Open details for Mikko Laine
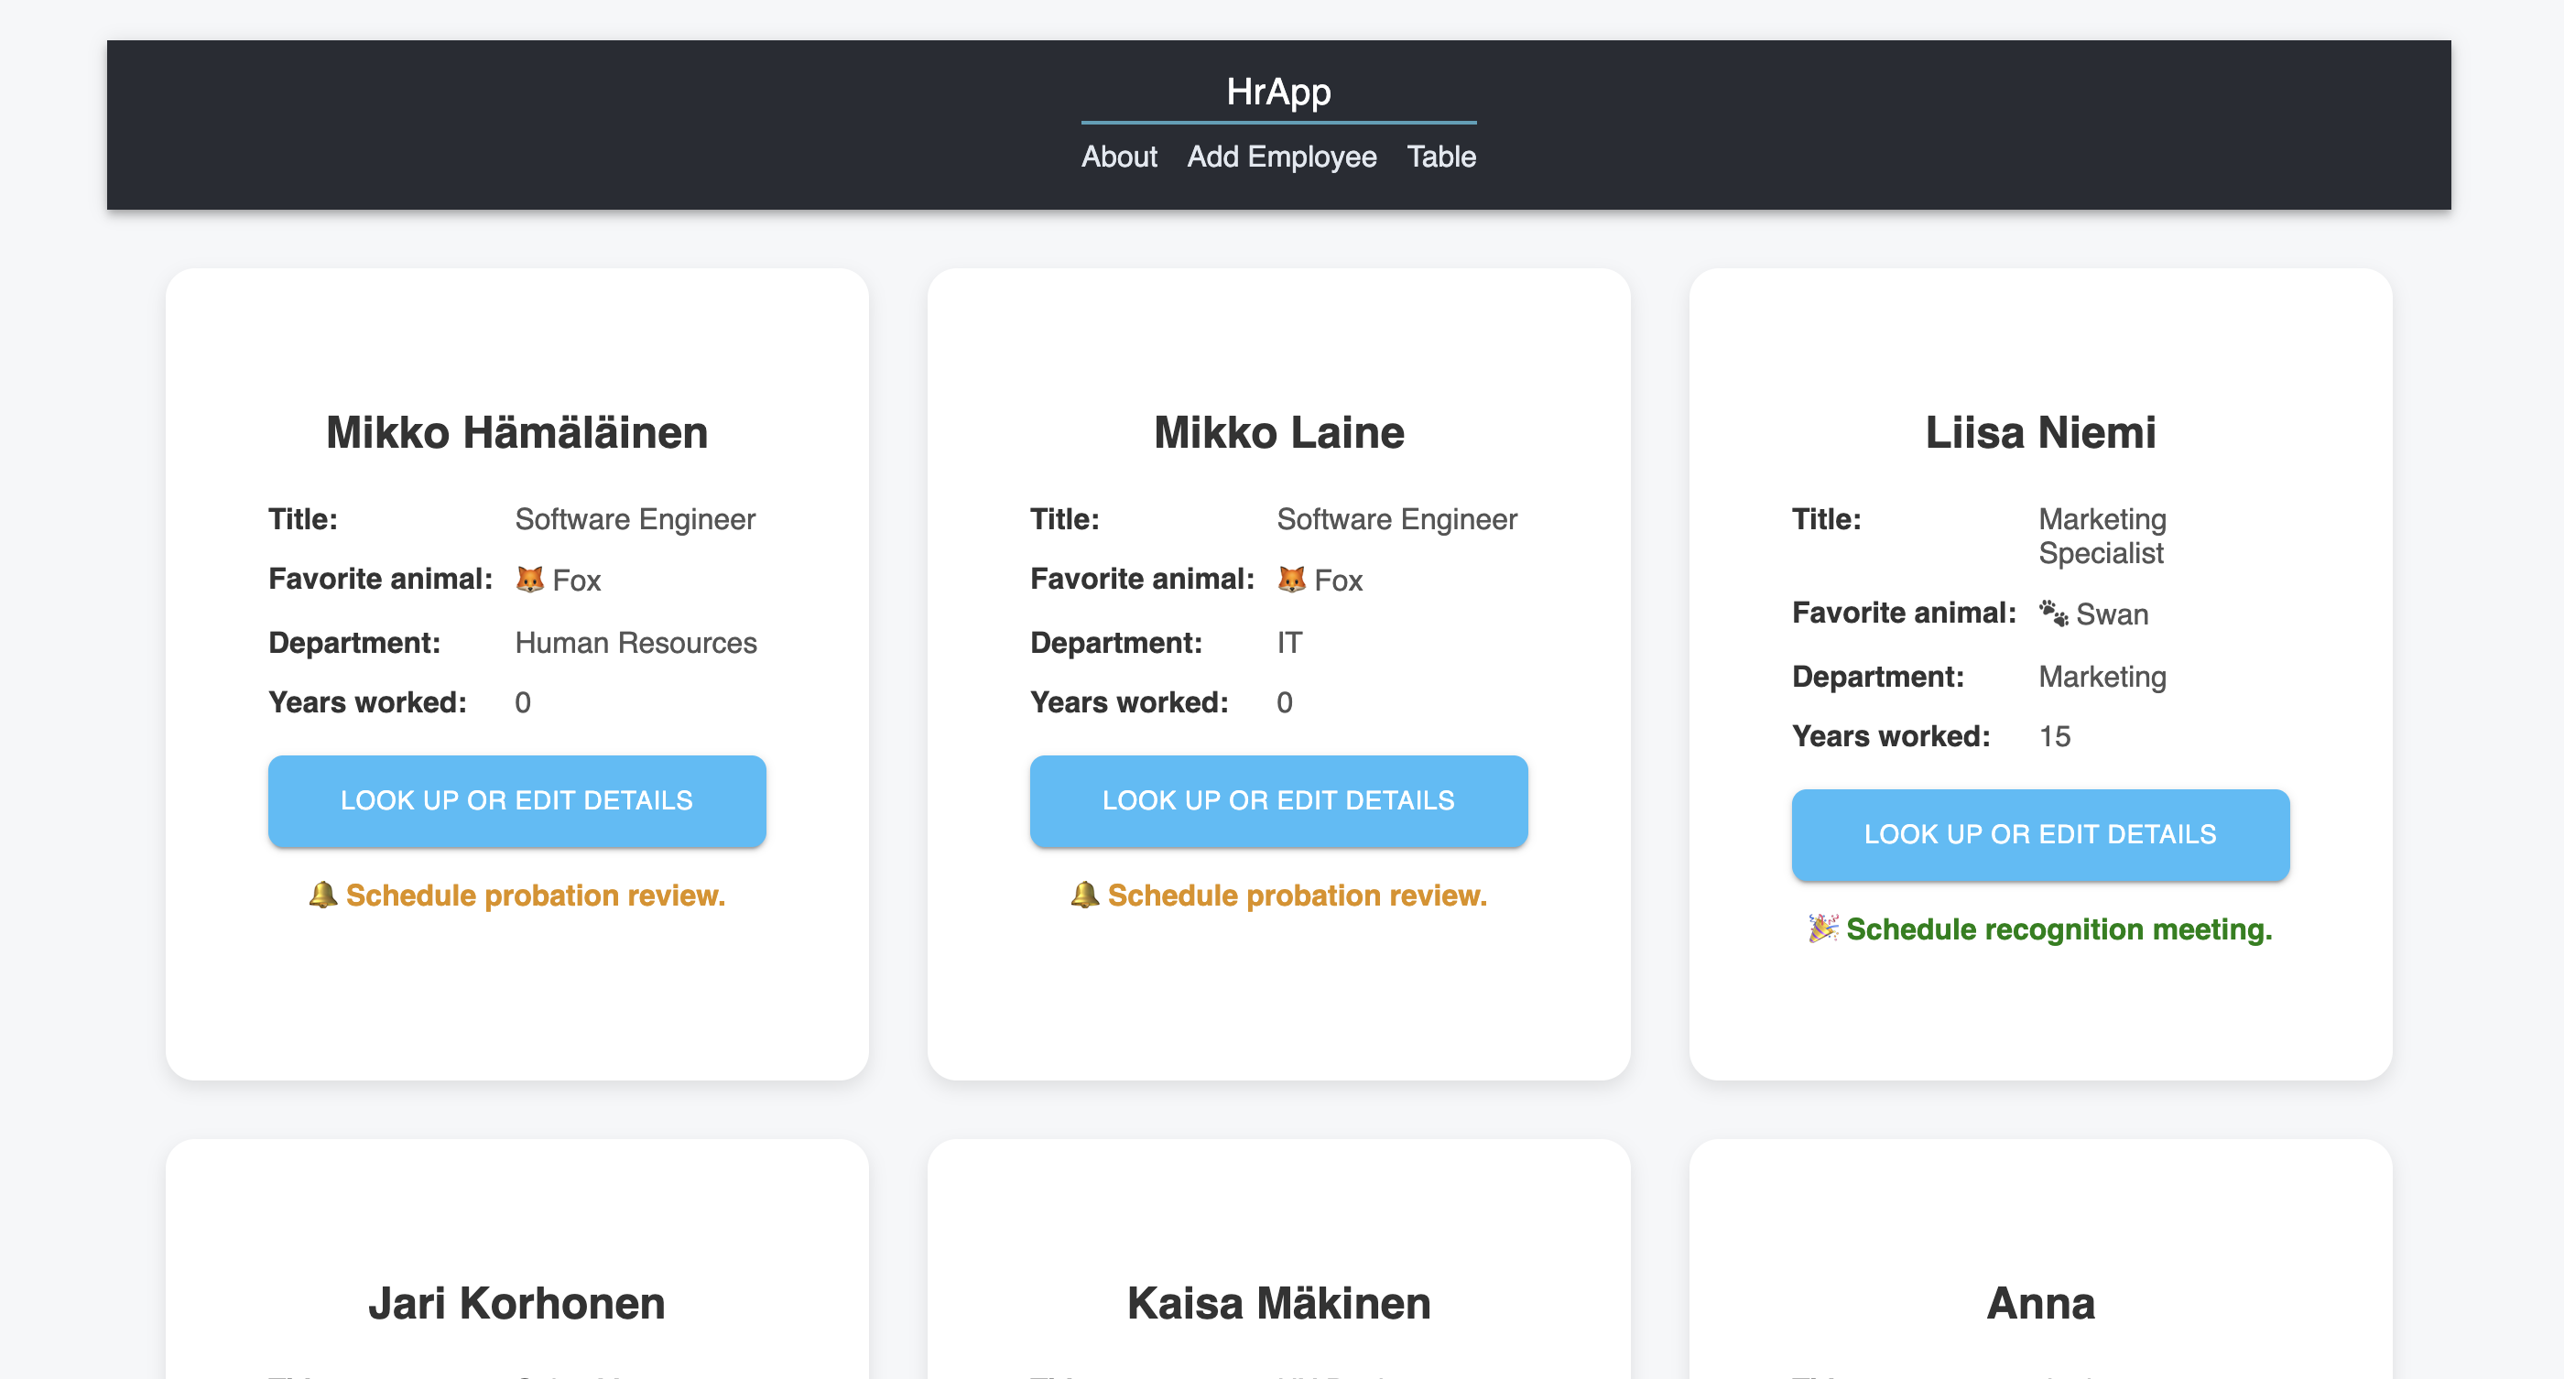The width and height of the screenshot is (2564, 1379). [1278, 801]
